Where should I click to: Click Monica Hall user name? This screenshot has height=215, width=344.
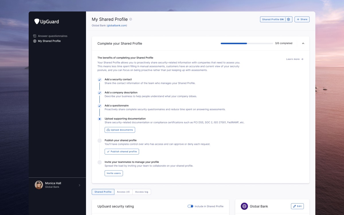pos(53,183)
